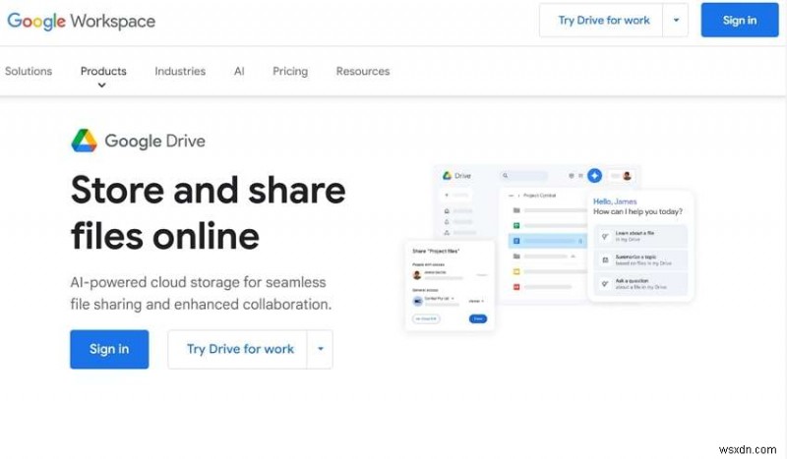Open the Google Workspace logo link
Viewport: 787px width, 459px height.
click(82, 21)
